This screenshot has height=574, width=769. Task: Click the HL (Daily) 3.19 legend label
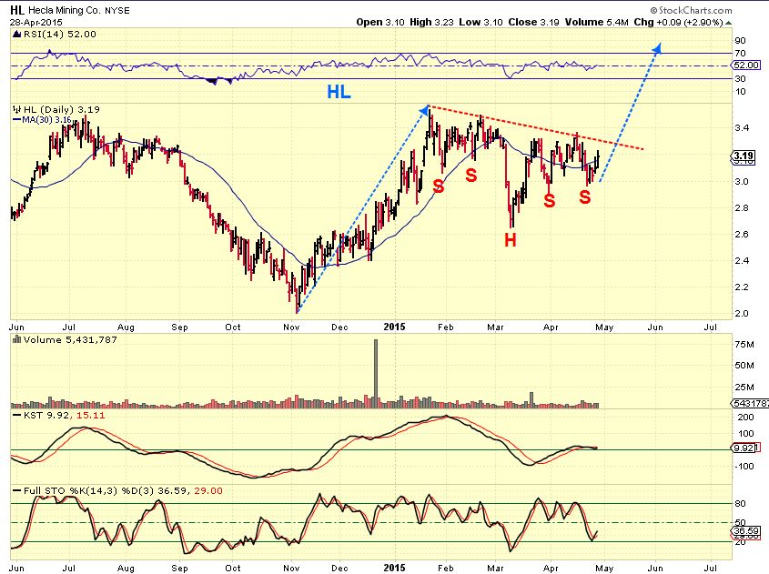coord(62,109)
